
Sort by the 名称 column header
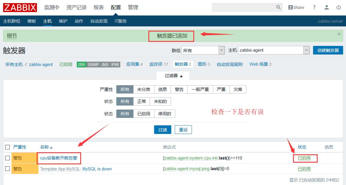coord(46,147)
